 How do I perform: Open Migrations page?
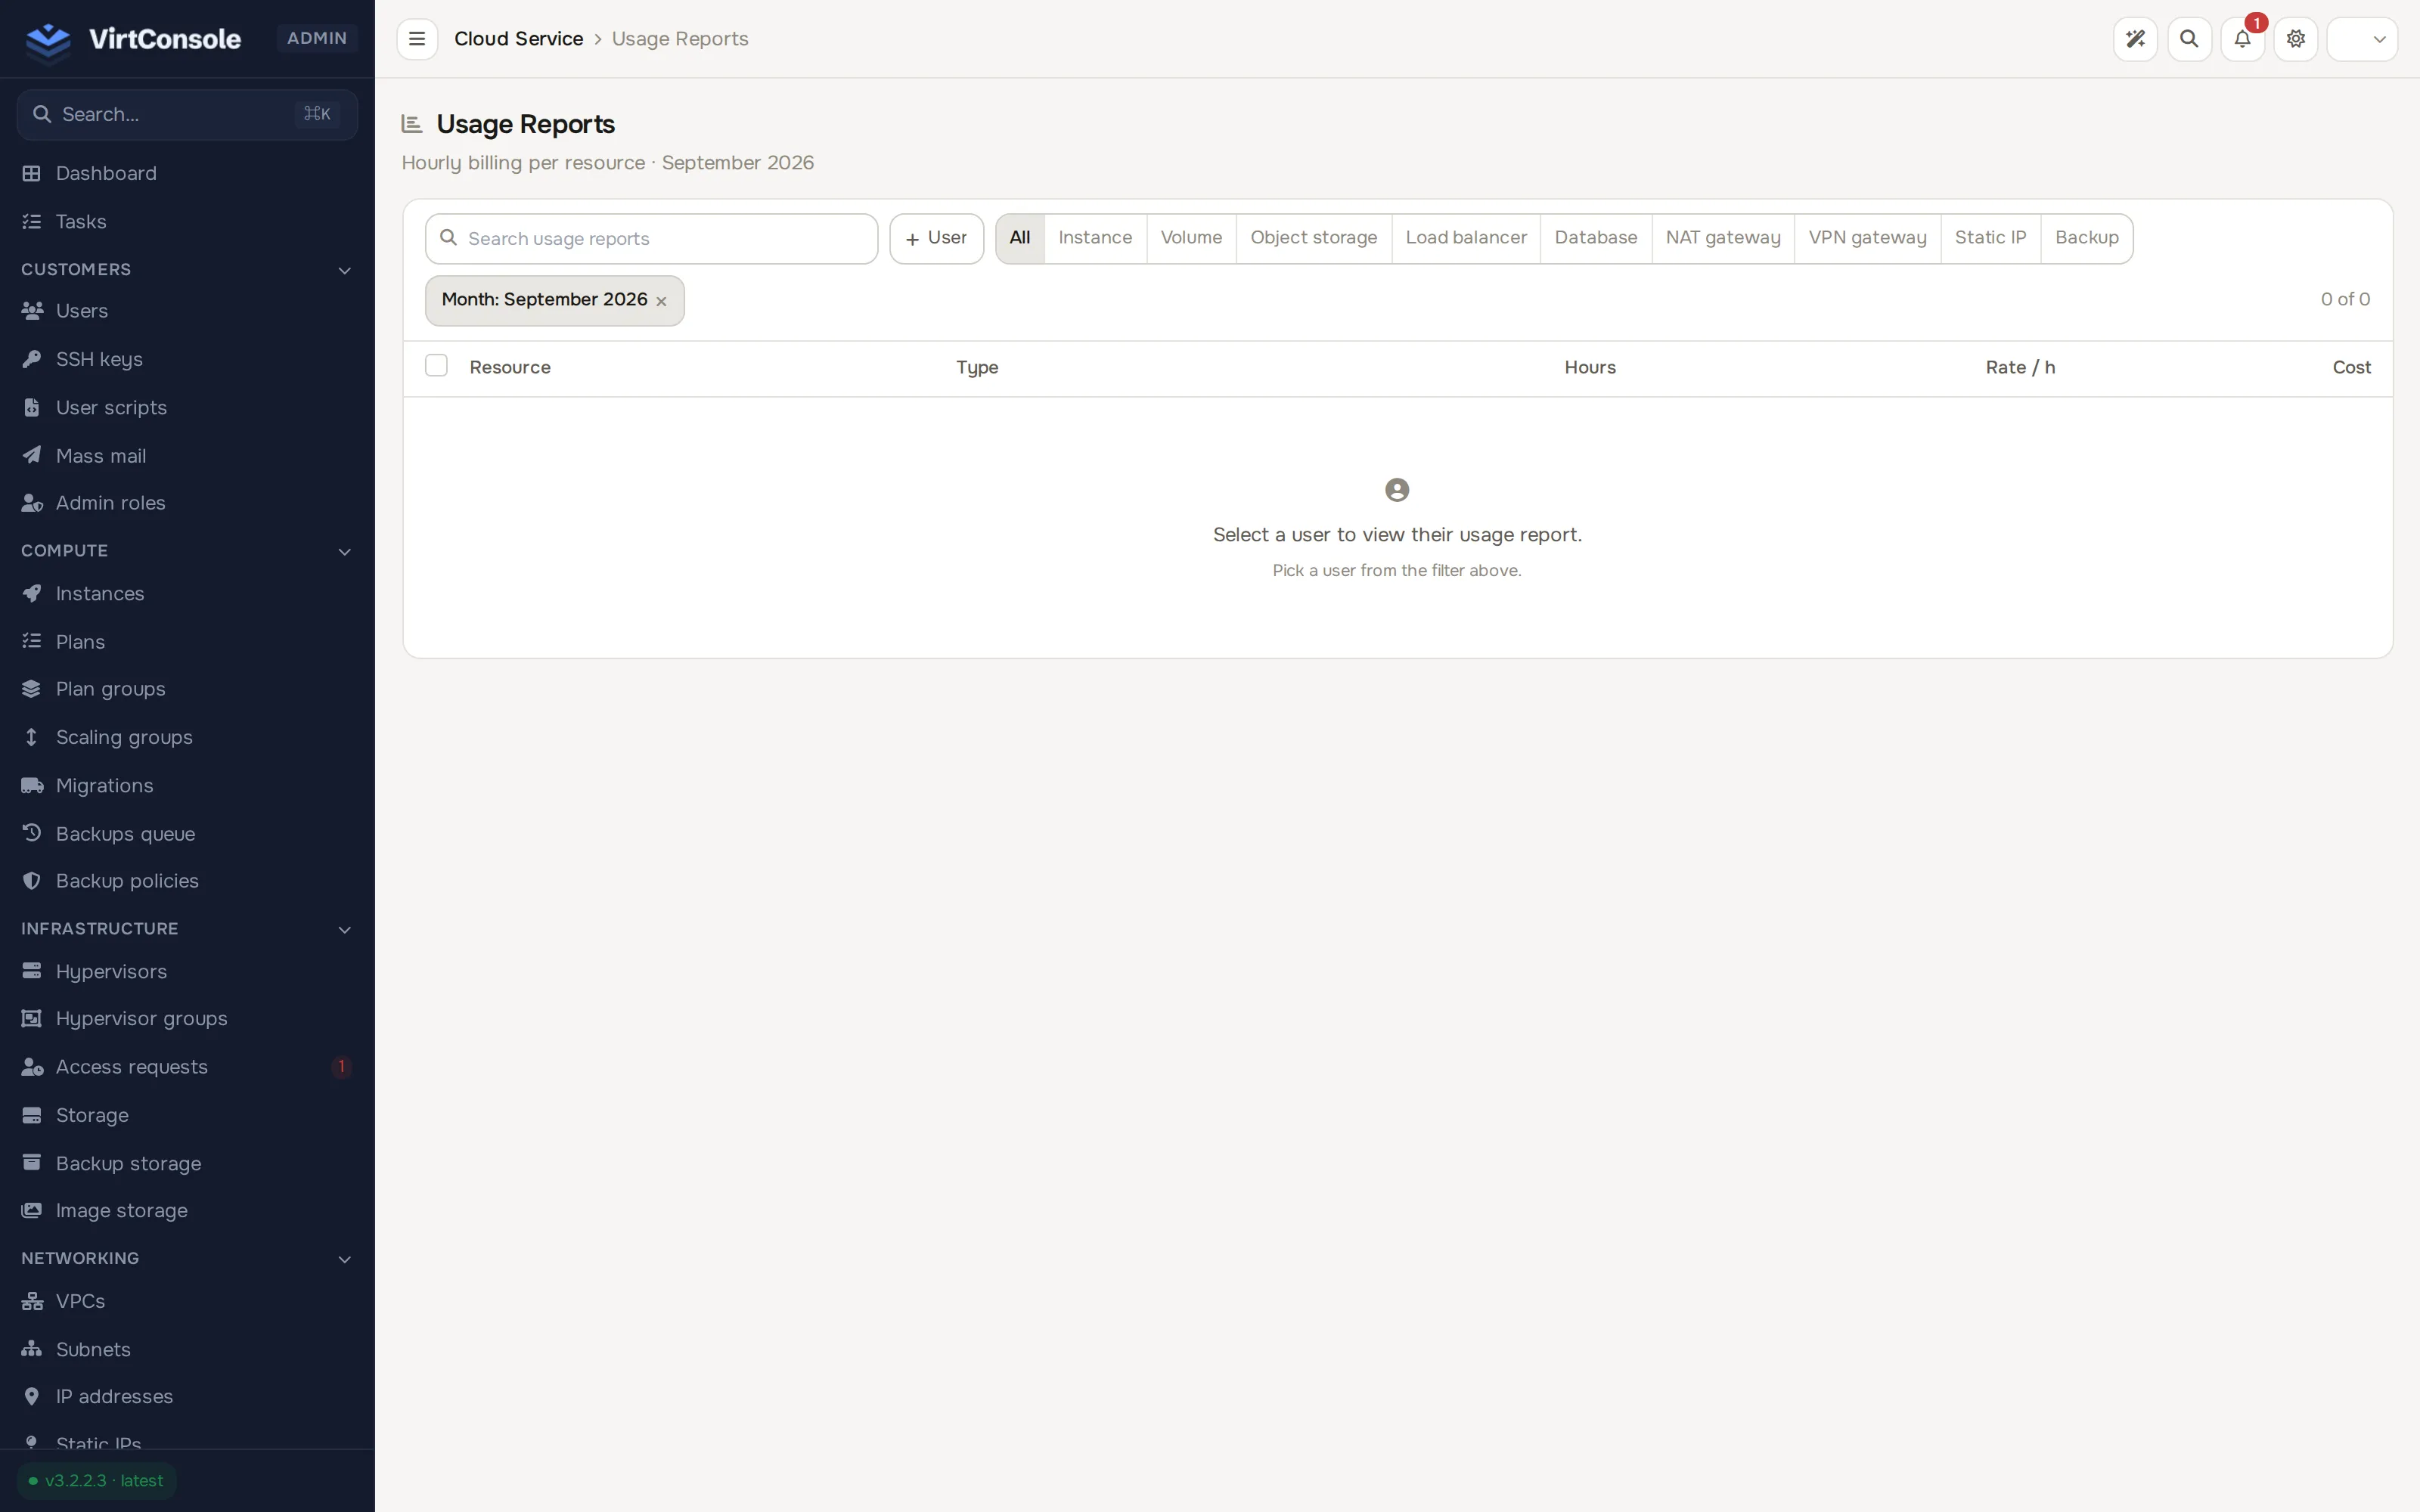(187, 786)
